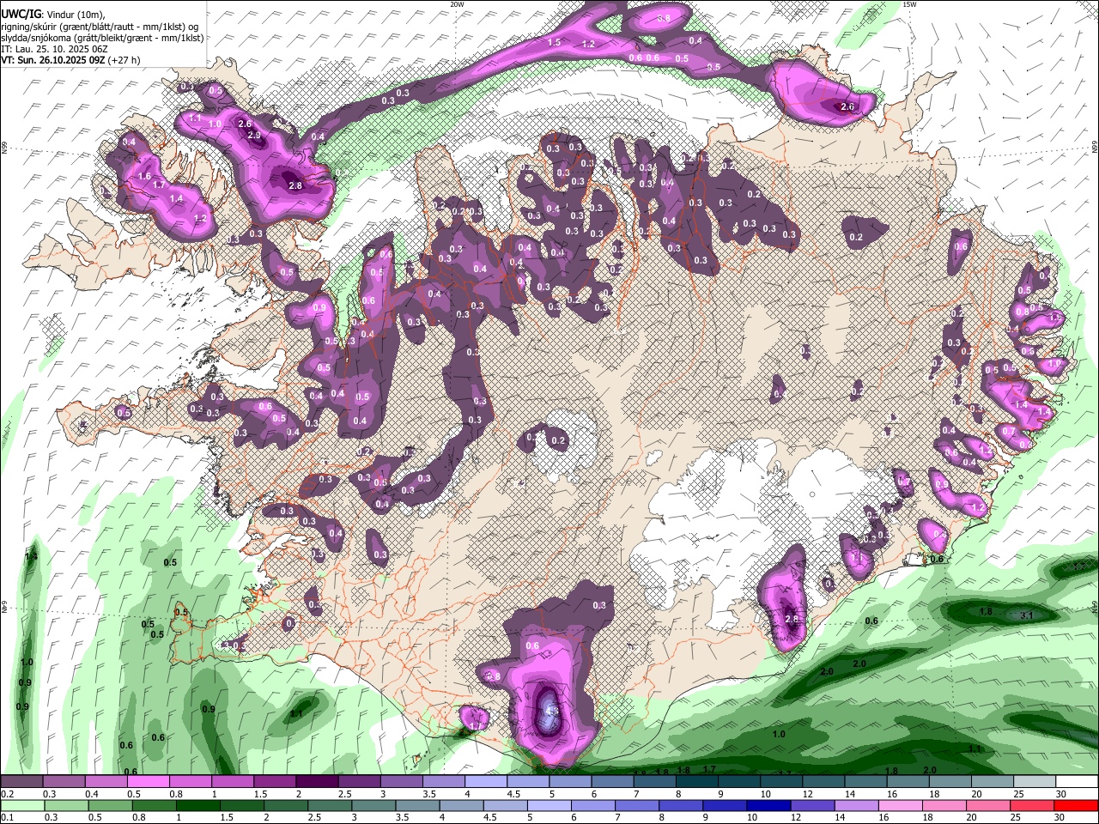This screenshot has width=1099, height=824.
Task: Click the '30' label in the top legend row
Action: 1061,794
